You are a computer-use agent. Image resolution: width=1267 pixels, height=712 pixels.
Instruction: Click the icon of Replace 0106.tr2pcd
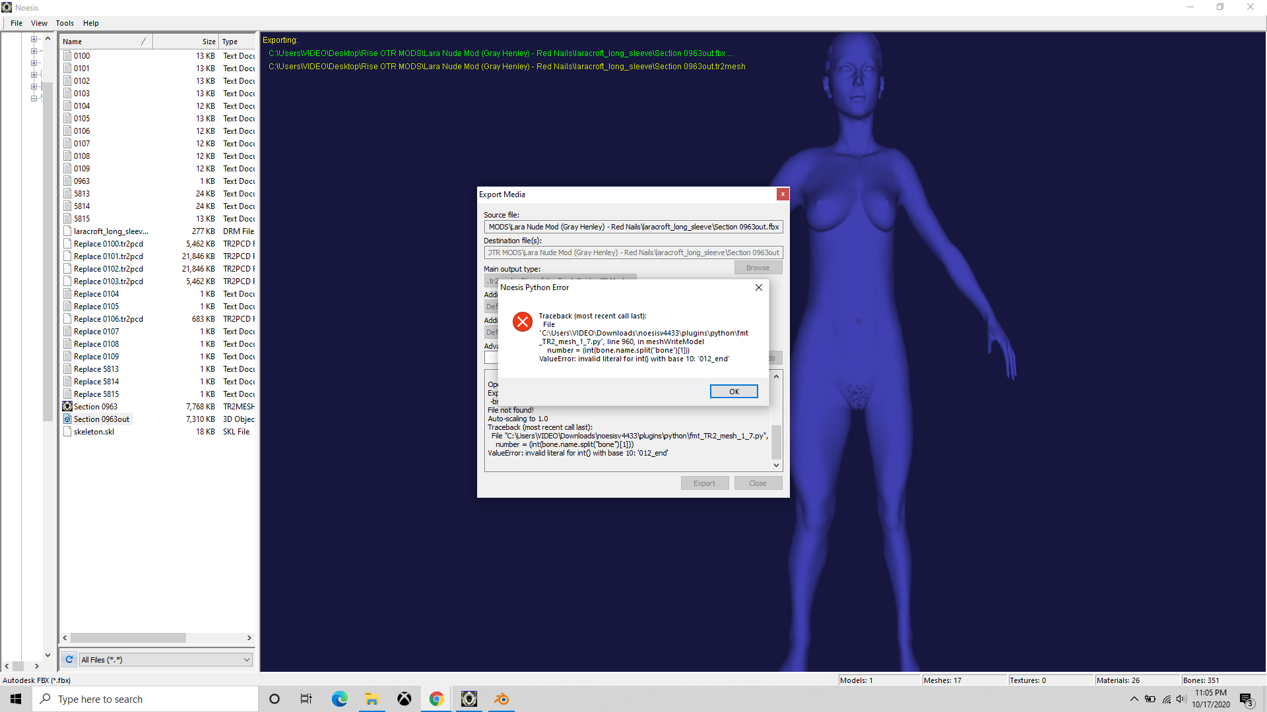[67, 319]
